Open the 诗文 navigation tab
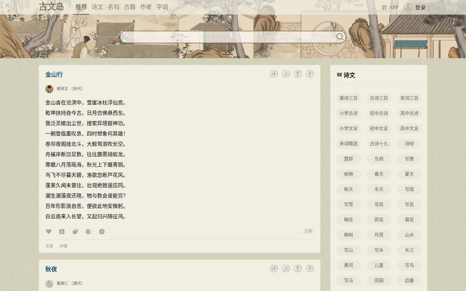466x291 pixels. (97, 7)
